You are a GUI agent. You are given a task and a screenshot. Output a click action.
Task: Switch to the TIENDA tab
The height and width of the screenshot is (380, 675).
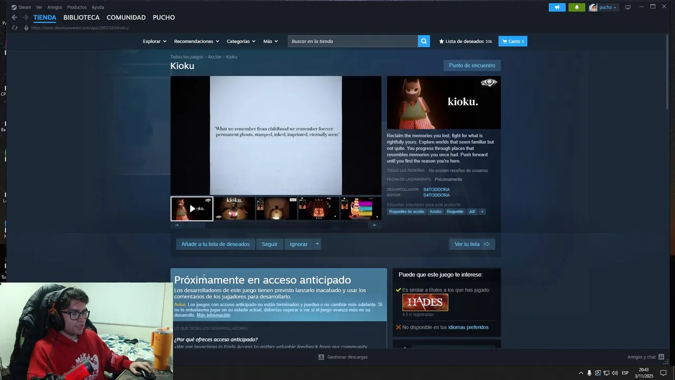(45, 17)
